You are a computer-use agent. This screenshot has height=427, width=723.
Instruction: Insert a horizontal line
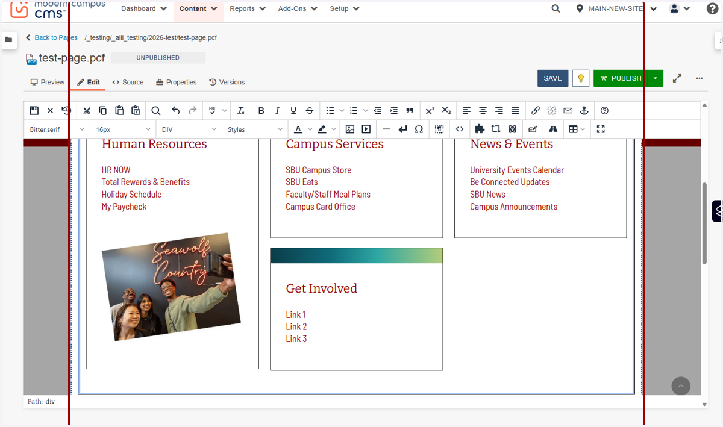(x=387, y=129)
